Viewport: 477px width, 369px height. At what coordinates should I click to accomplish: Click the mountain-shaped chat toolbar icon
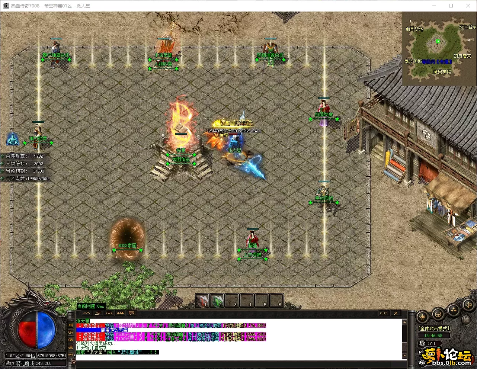(x=87, y=313)
